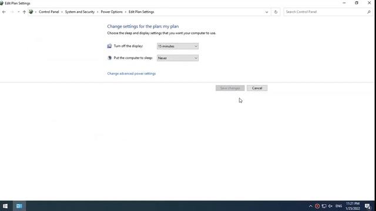Expand the arrow after Control Panel breadcrumb
This screenshot has height=211, width=376.
(x=62, y=12)
